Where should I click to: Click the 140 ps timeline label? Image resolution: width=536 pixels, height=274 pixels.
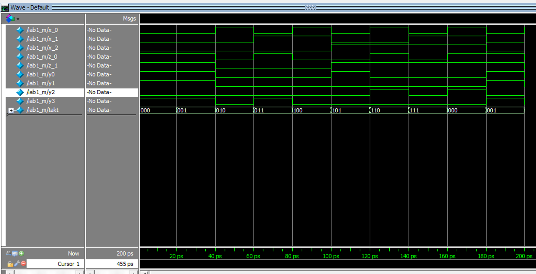(x=408, y=256)
